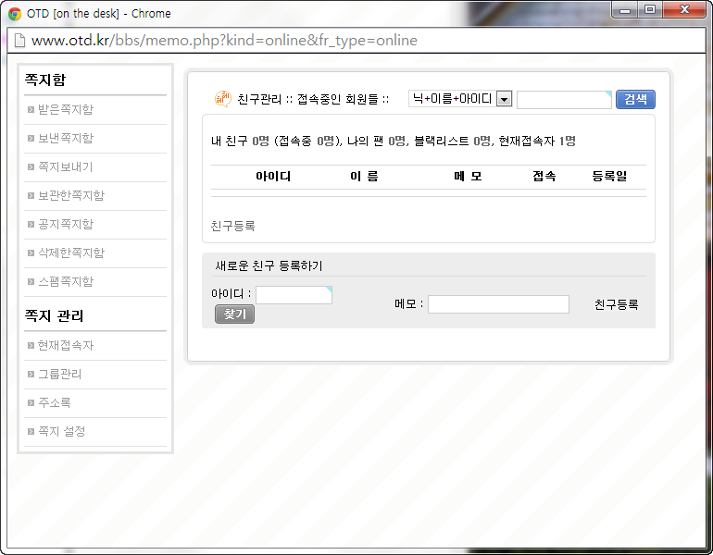
Task: Click arrow icon beside 쪽지 설정
Action: pyautogui.click(x=31, y=431)
